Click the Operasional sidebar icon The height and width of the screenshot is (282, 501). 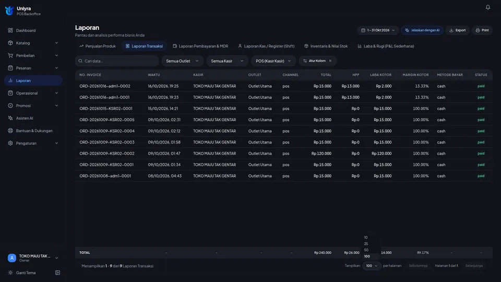10,93
